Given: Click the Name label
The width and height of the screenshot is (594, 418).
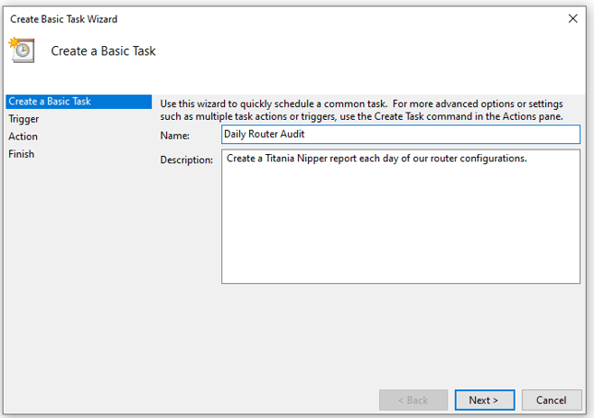Looking at the screenshot, I should click(x=175, y=136).
